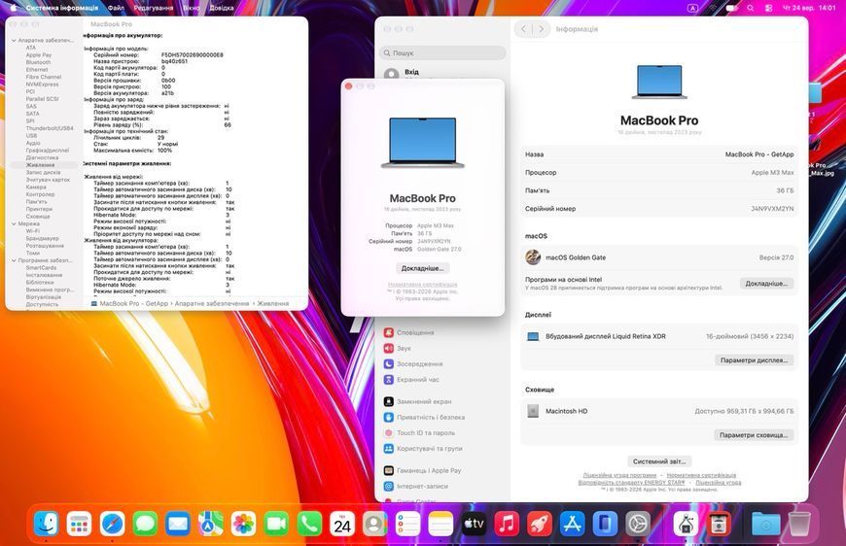Open Файл menu
The width and height of the screenshot is (846, 546).
coord(116,8)
